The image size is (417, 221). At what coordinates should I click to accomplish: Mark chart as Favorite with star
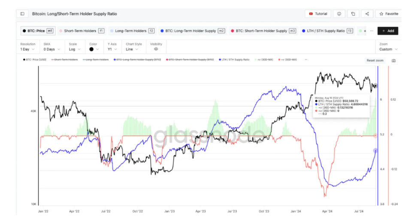click(x=388, y=14)
